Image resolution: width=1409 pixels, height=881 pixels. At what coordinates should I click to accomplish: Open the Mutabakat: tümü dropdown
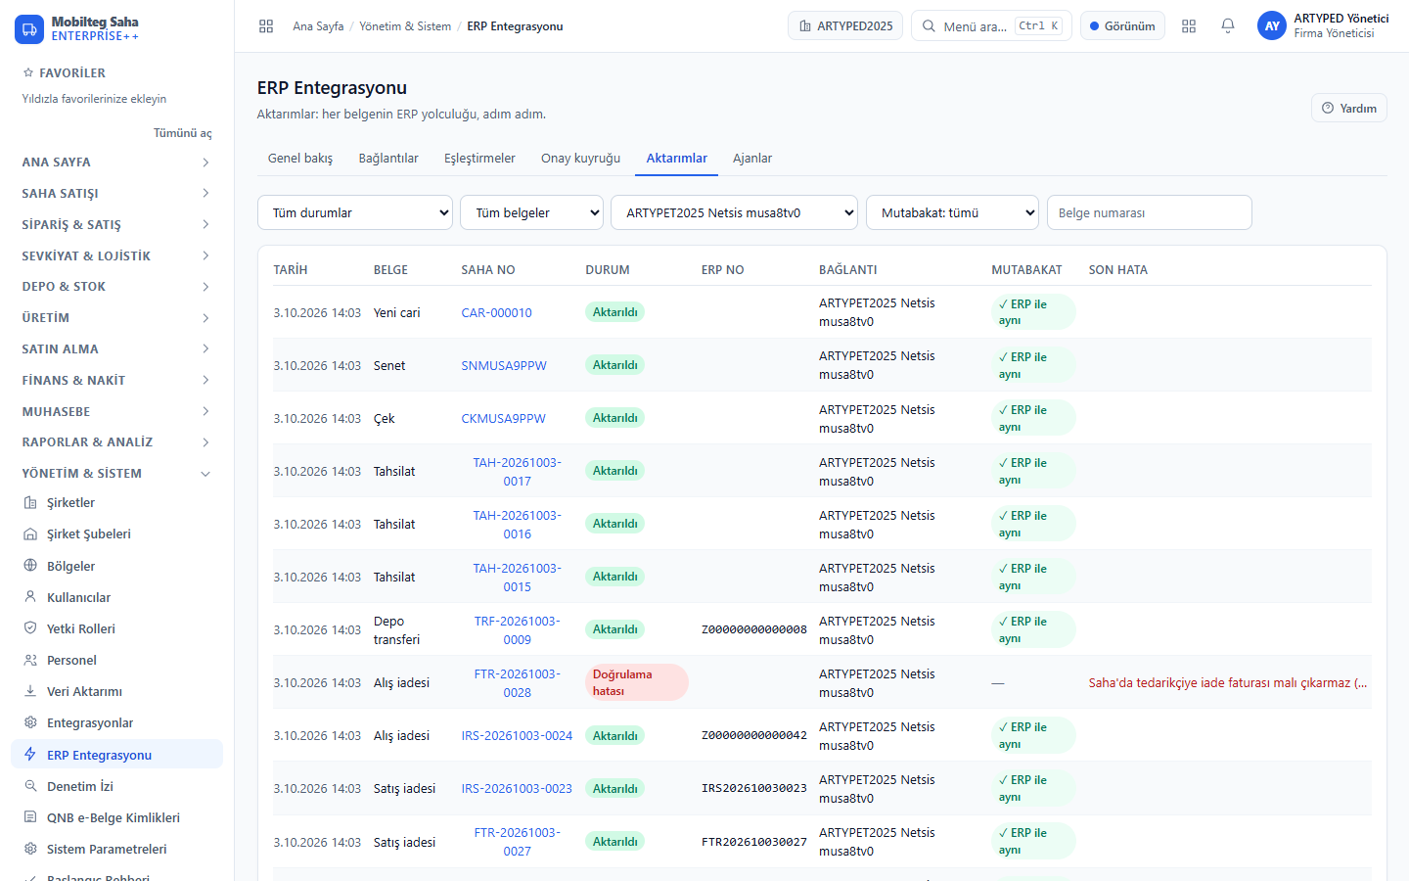point(952,212)
